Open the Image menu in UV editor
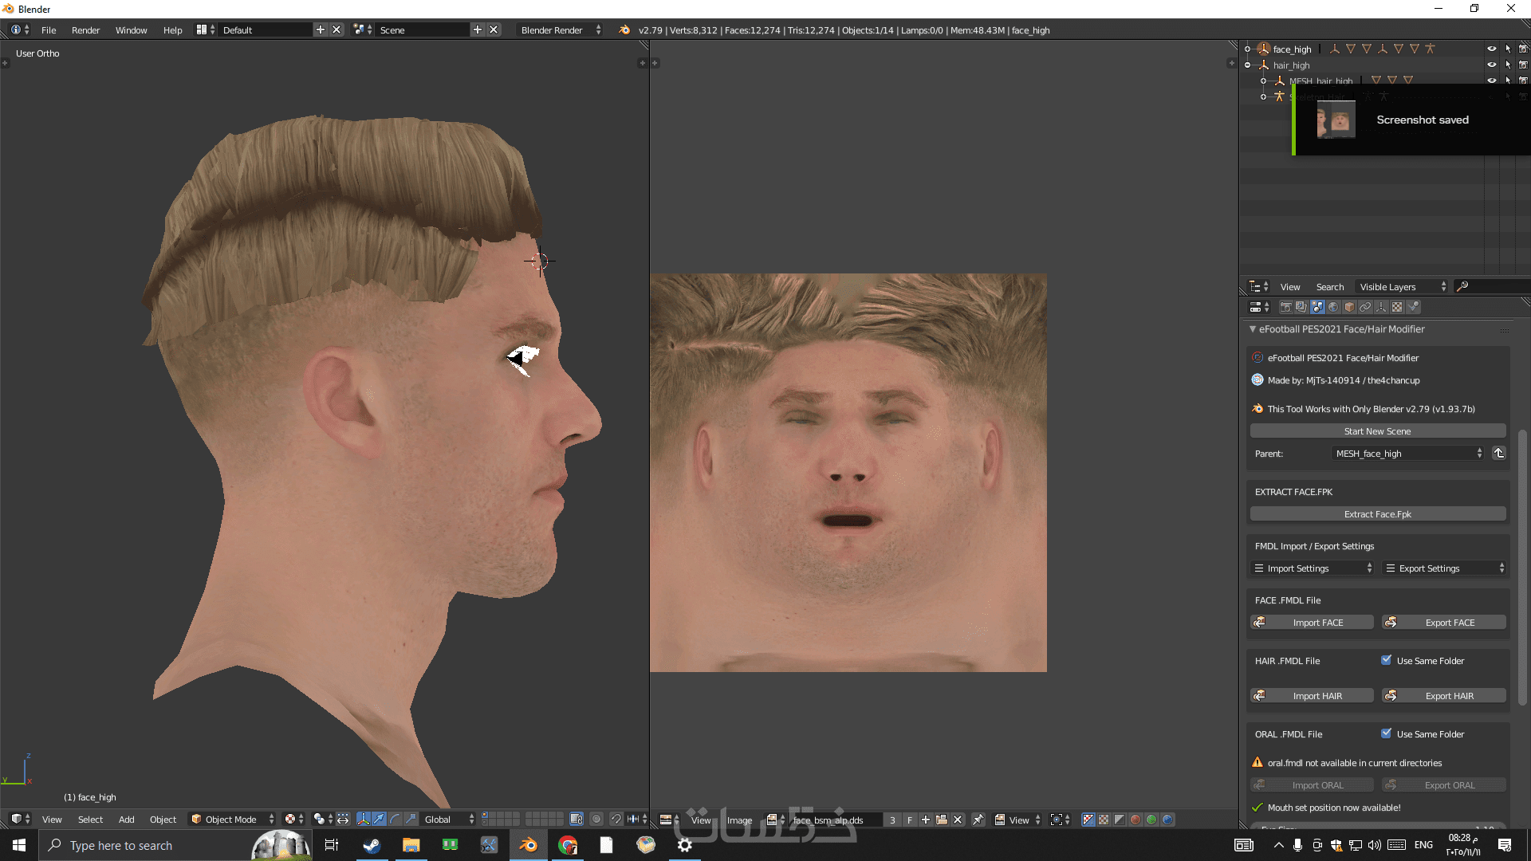 coord(739,820)
